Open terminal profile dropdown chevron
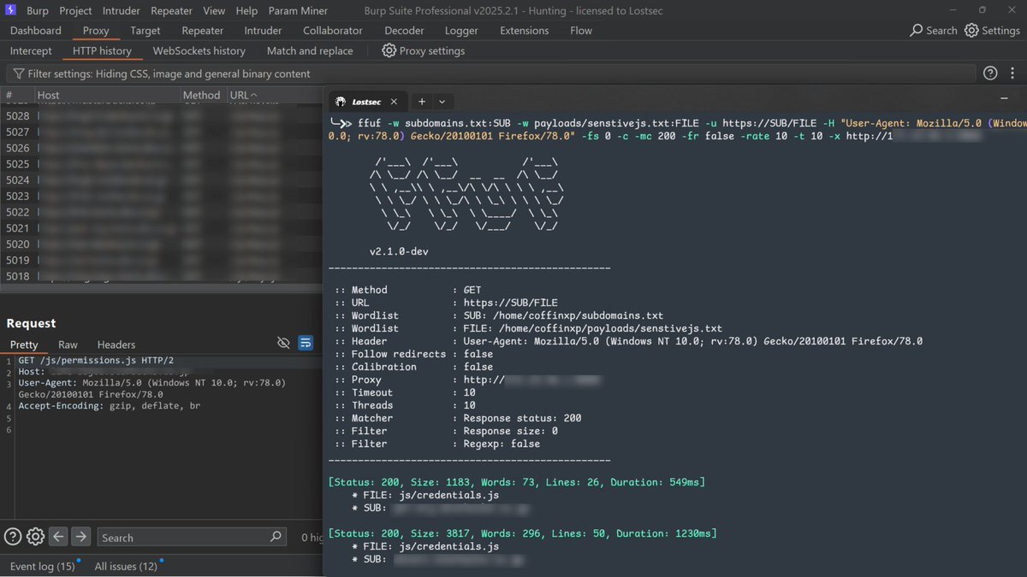1027x577 pixels. (x=442, y=101)
